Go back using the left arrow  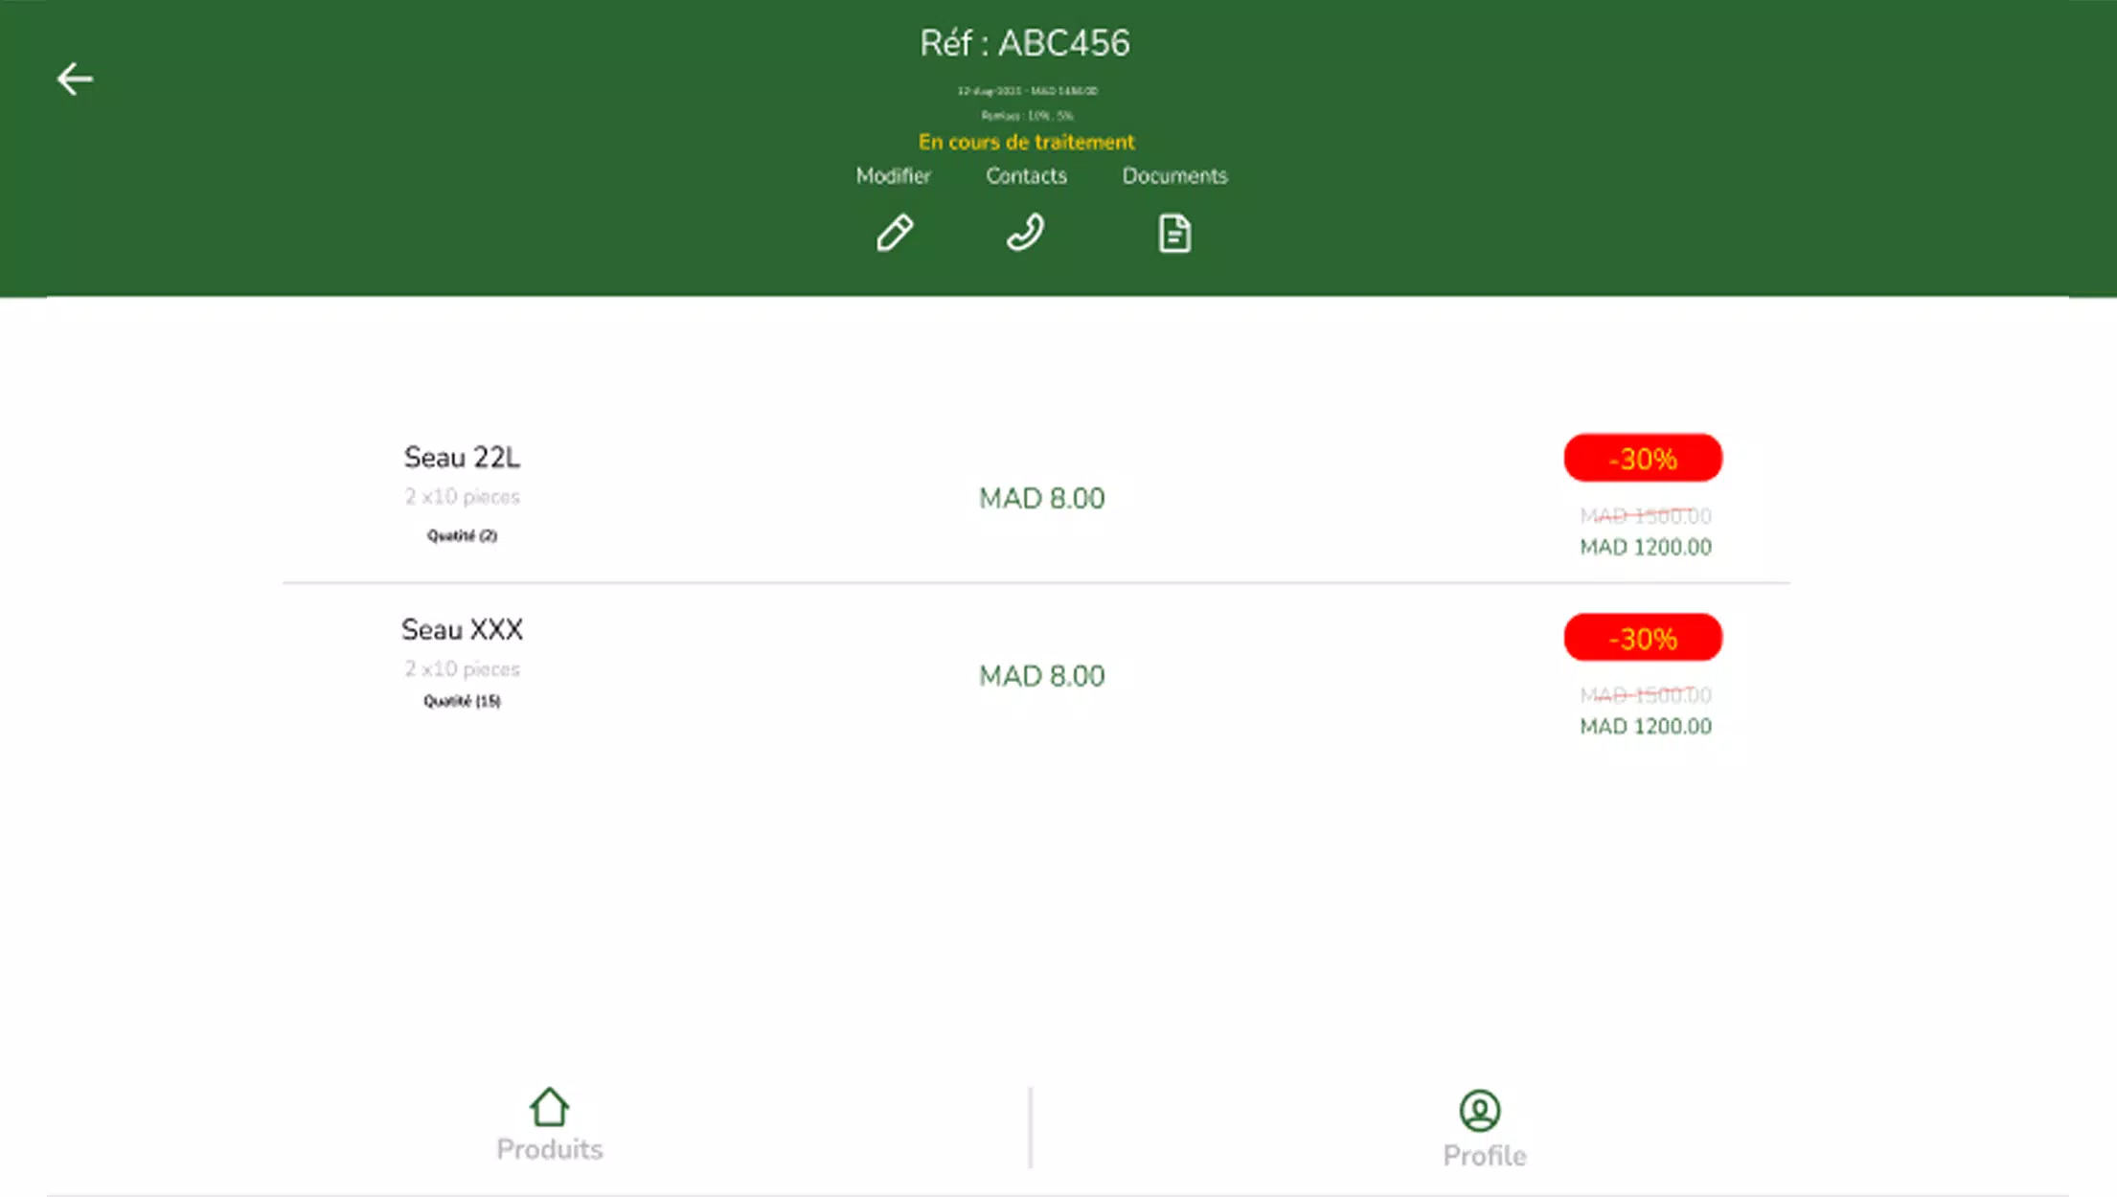[x=75, y=79]
